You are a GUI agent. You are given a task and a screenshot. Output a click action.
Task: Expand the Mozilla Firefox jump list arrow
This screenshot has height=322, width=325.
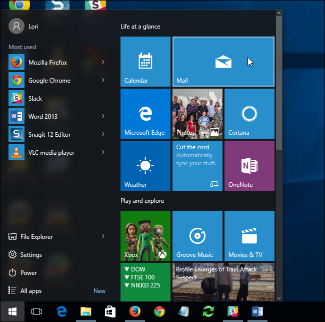(x=103, y=63)
